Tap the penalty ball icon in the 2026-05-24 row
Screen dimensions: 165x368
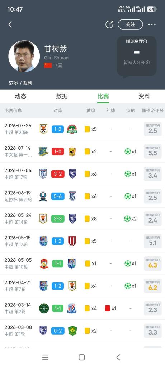pyautogui.click(x=127, y=219)
